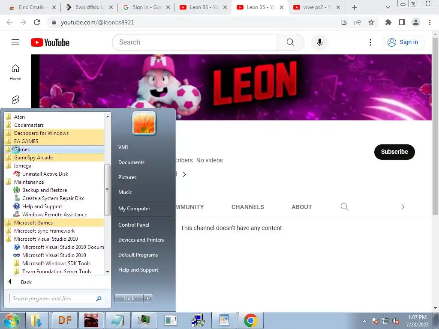This screenshot has height=329, width=439.
Task: Click the Windows Start orb
Action: (x=11, y=320)
